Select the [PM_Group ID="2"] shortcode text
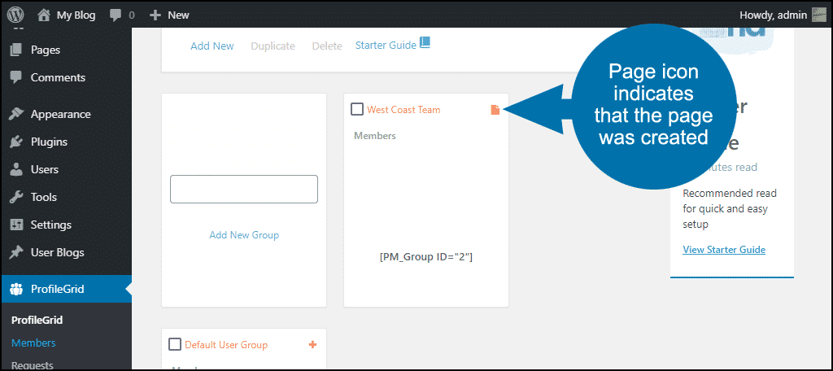The height and width of the screenshot is (371, 833). point(426,257)
